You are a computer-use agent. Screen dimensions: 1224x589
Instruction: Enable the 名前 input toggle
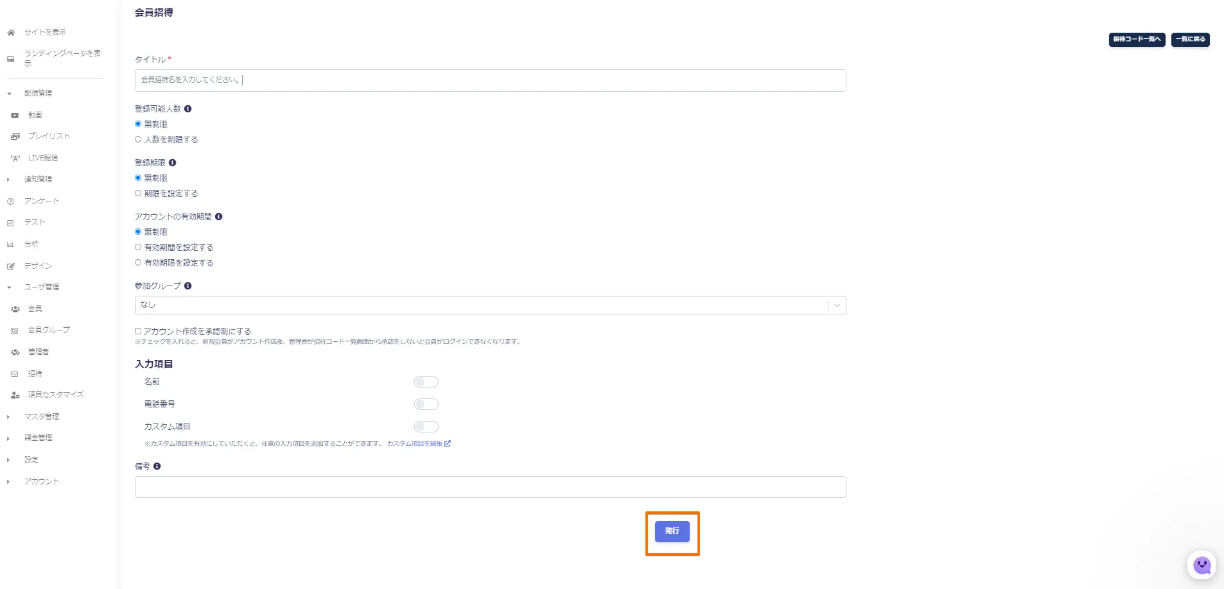pyautogui.click(x=426, y=382)
